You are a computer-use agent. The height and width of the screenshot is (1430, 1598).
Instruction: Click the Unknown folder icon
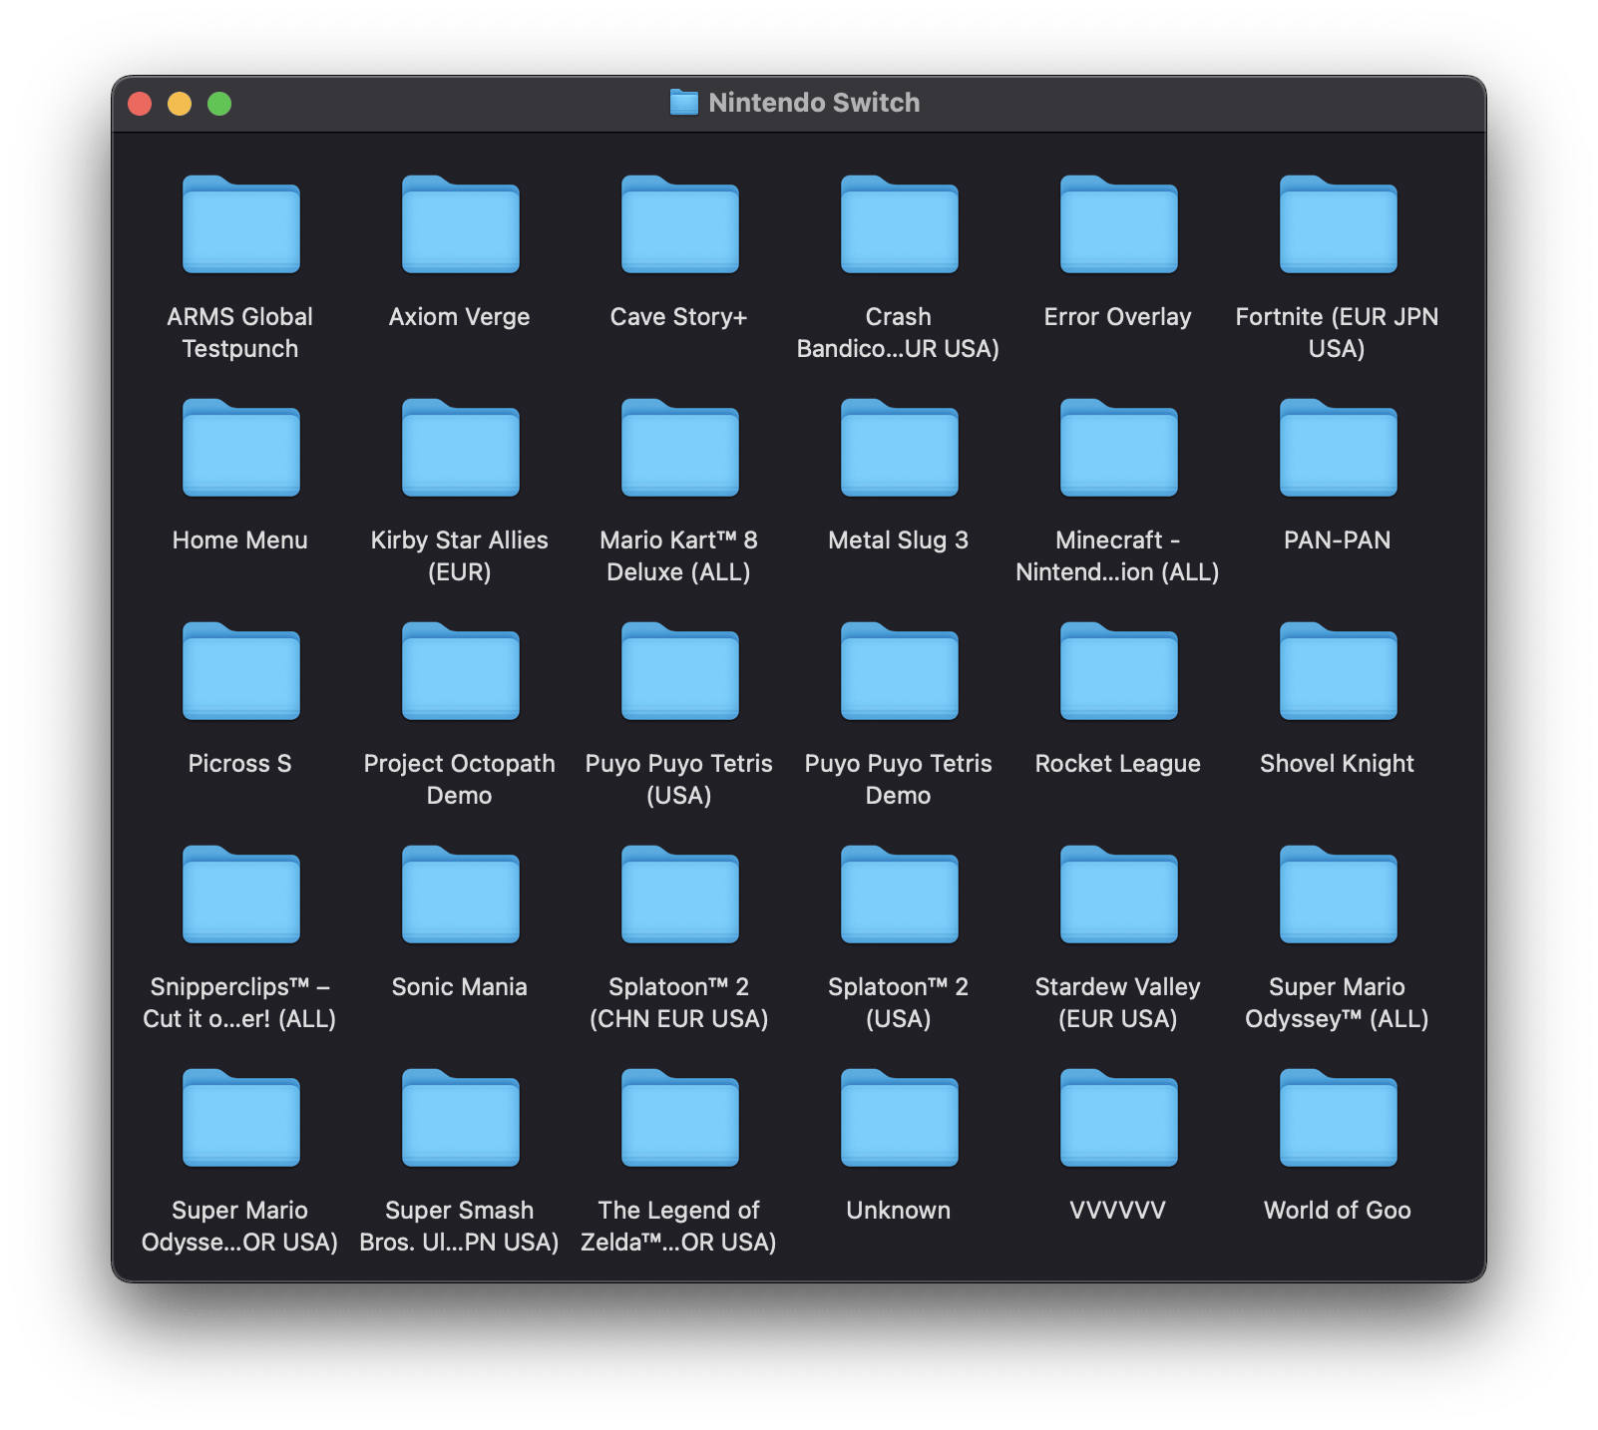tap(899, 1118)
